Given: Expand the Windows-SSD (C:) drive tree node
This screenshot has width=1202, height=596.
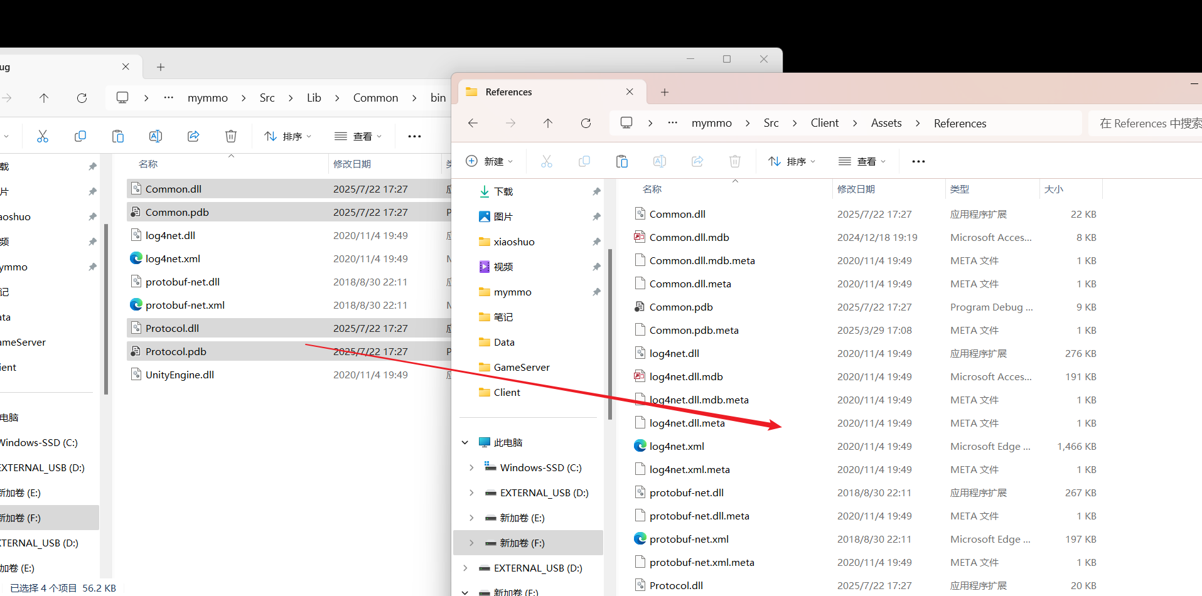Looking at the screenshot, I should pos(471,467).
